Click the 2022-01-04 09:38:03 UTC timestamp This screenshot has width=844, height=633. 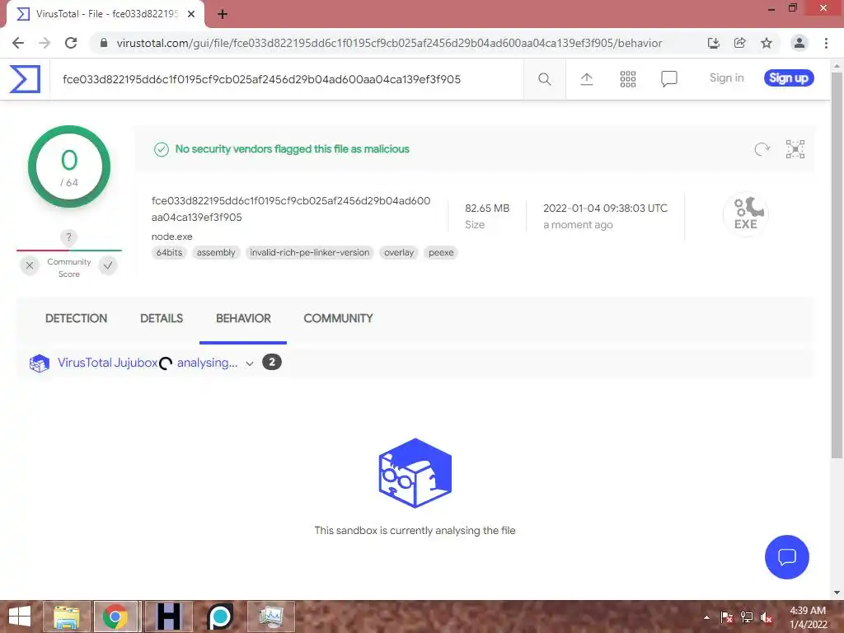tap(605, 209)
